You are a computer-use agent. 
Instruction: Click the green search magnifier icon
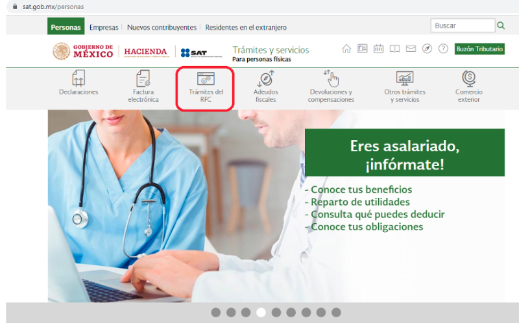pyautogui.click(x=501, y=25)
